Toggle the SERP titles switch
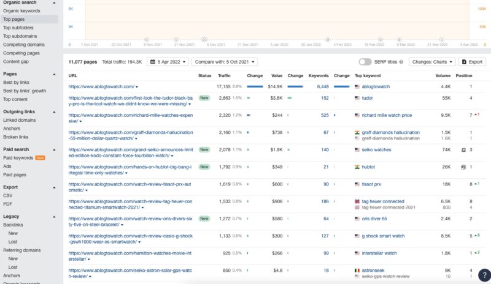 point(365,62)
